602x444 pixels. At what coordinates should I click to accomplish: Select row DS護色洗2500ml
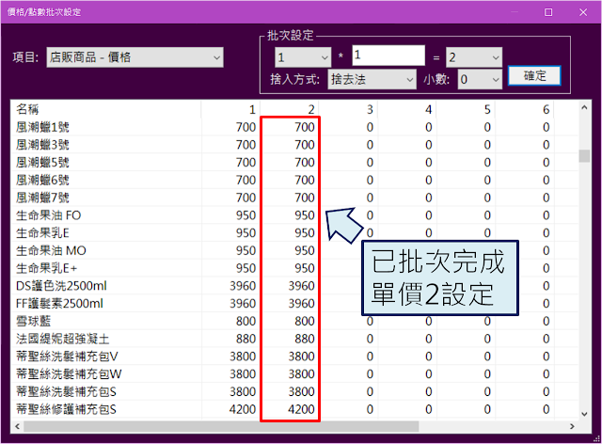(x=294, y=286)
